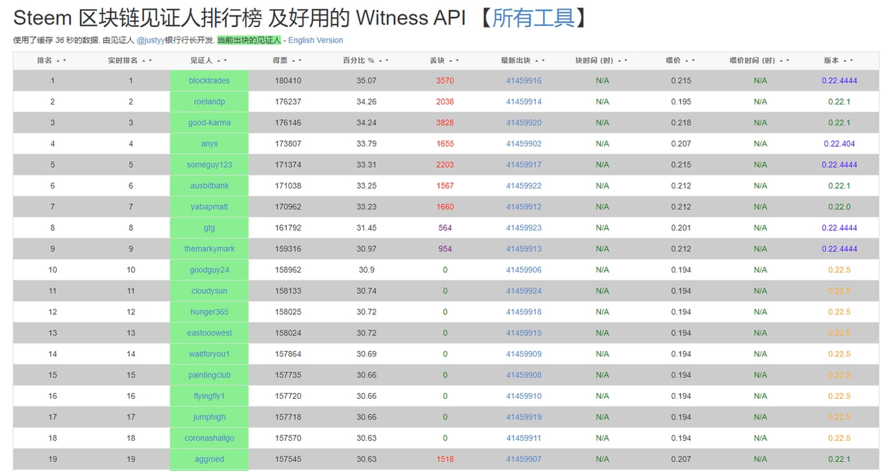Image resolution: width=882 pixels, height=471 pixels.
Task: Click the up arrow next to 得票
Action: tap(293, 61)
